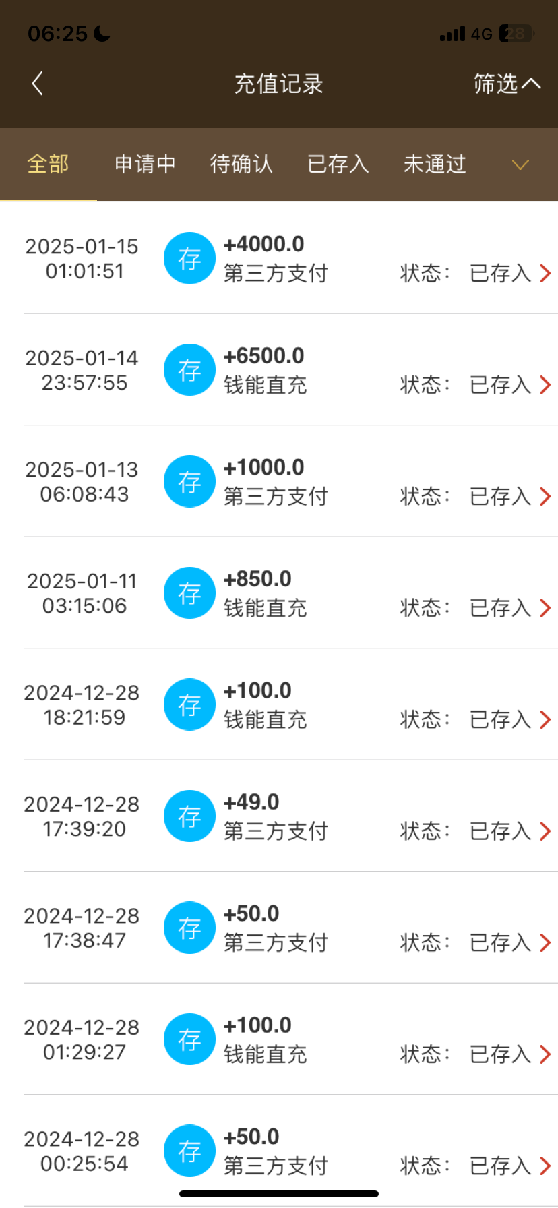Switch to the 待确认 tab
Screen dimensions: 558x1208
click(x=241, y=164)
